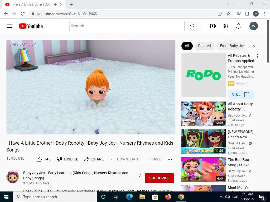
Task: Click the share this page icon
Action: click(220, 14)
